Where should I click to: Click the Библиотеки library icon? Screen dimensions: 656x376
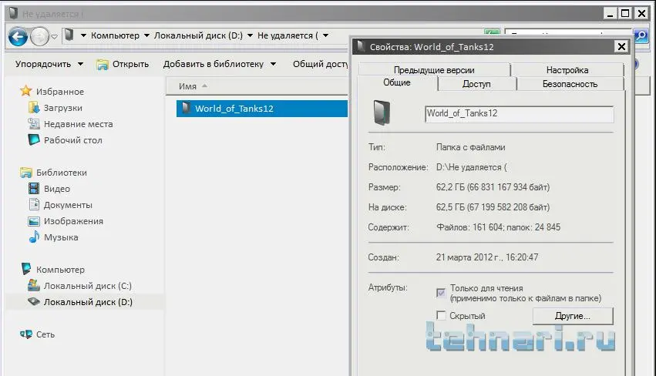(26, 173)
